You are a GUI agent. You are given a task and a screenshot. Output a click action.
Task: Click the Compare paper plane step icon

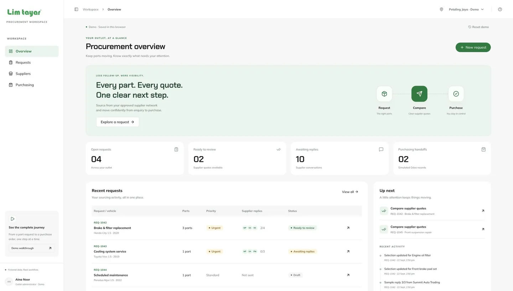419,94
